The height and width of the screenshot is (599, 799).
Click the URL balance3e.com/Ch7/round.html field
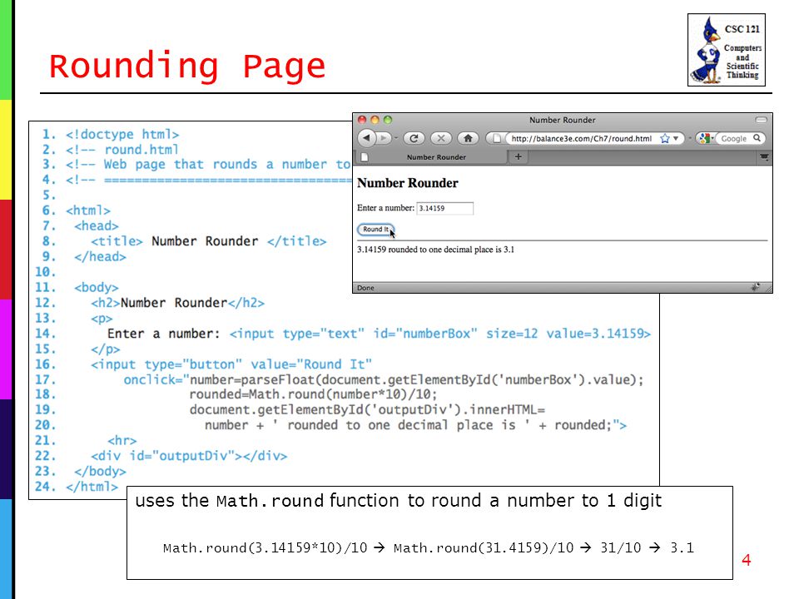pos(582,139)
